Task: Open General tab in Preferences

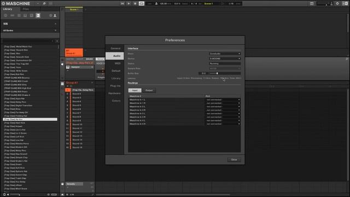Action: point(115,48)
